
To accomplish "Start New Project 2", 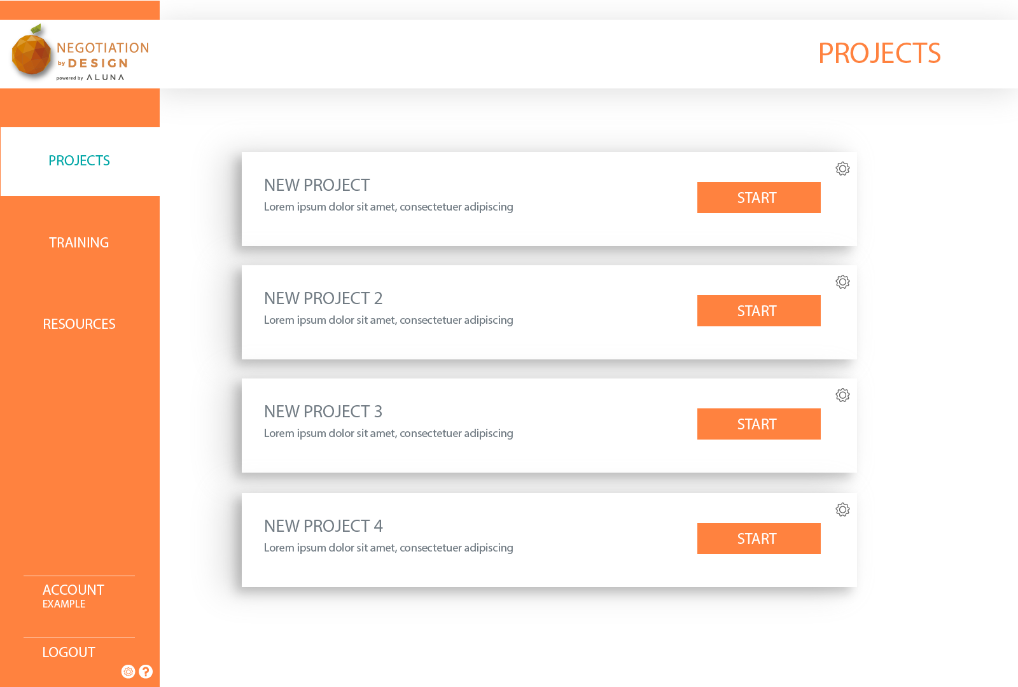I will pos(759,311).
